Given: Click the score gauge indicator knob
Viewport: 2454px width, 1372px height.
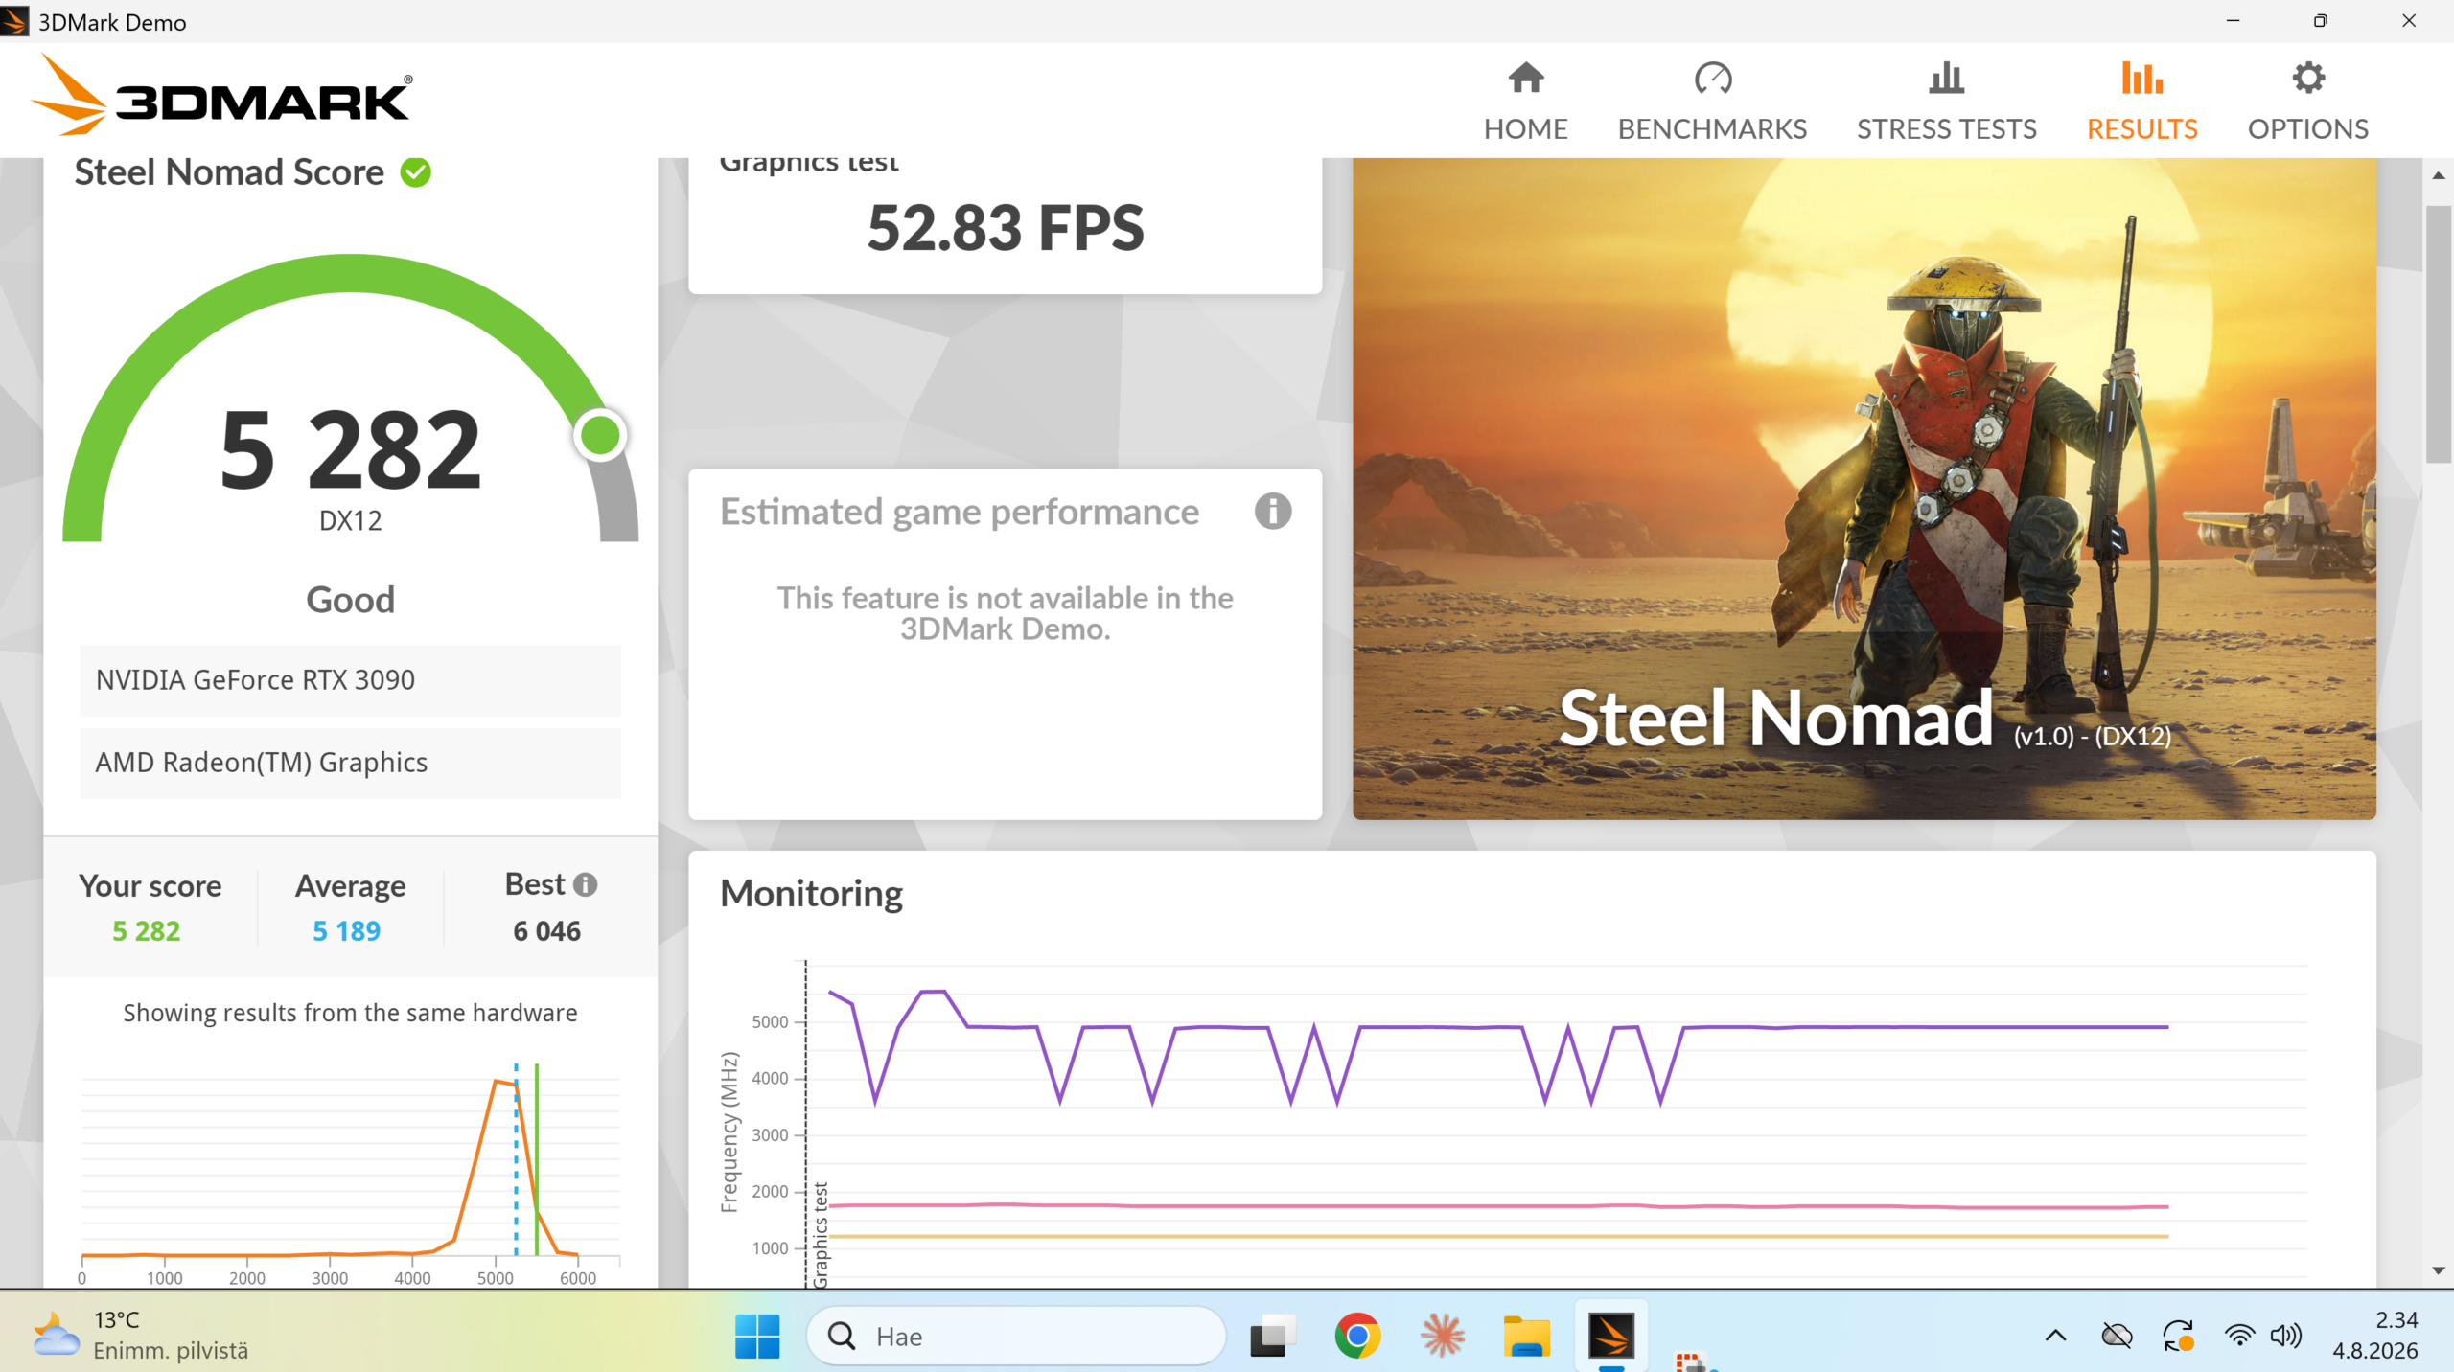Looking at the screenshot, I should (600, 436).
